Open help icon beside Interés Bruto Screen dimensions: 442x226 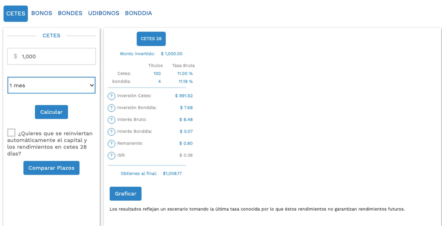(111, 120)
